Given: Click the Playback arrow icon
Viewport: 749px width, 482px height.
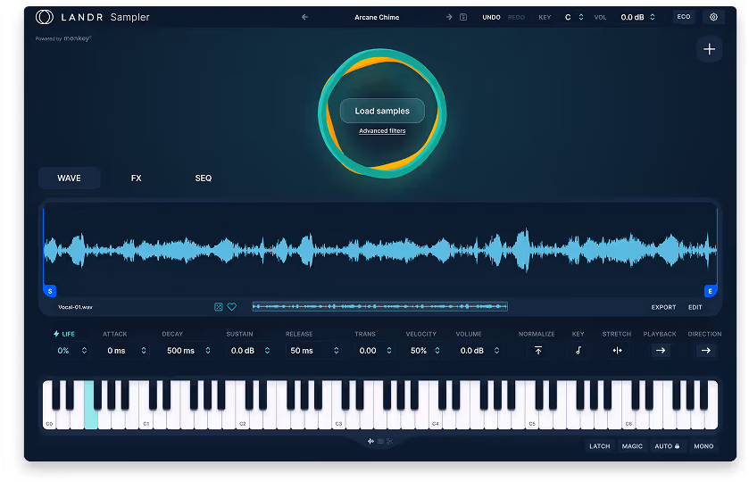Looking at the screenshot, I should [660, 351].
